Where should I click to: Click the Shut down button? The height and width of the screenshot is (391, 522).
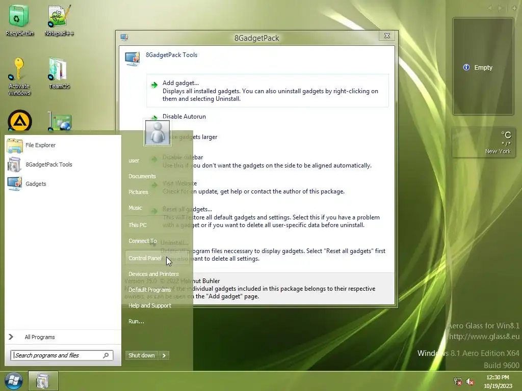[142, 355]
